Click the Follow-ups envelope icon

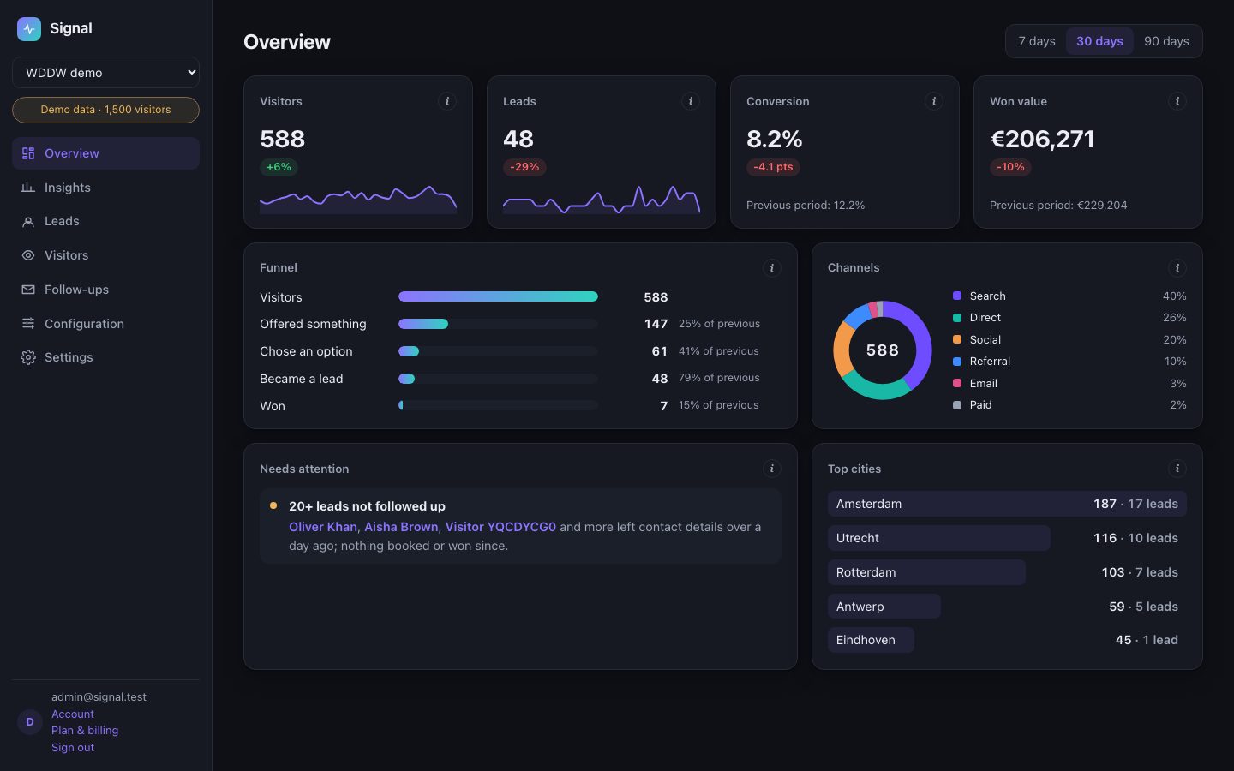pos(28,290)
